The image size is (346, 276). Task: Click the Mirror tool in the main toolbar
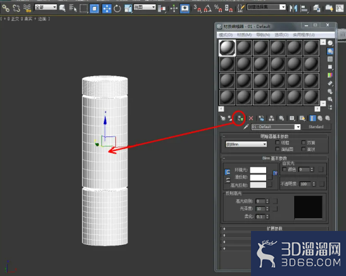pos(293,8)
